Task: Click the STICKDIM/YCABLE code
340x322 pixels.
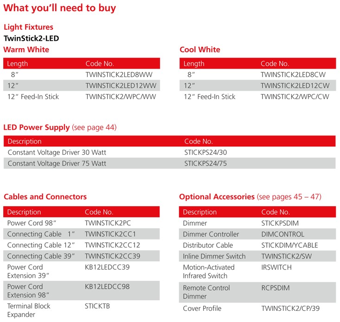Action: (x=289, y=245)
